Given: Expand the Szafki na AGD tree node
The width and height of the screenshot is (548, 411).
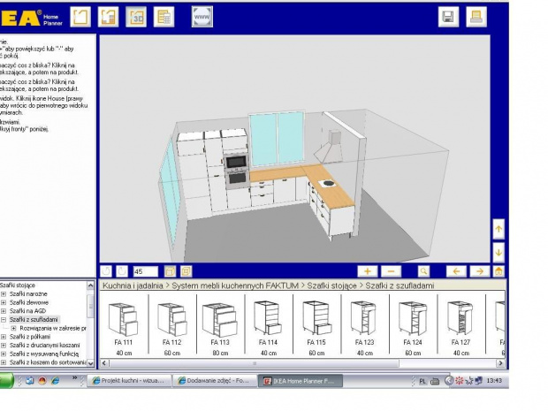Looking at the screenshot, I should (x=4, y=310).
